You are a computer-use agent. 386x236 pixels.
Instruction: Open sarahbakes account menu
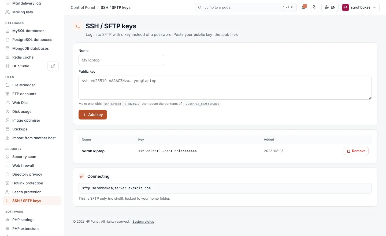pos(360,7)
